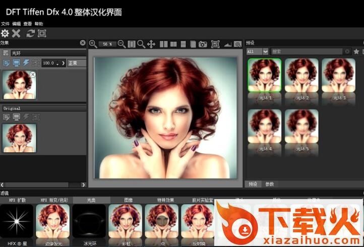Choose the 边缘发光 filter thumbnail
Viewport: 364px width, 247px height.
pyautogui.click(x=53, y=221)
